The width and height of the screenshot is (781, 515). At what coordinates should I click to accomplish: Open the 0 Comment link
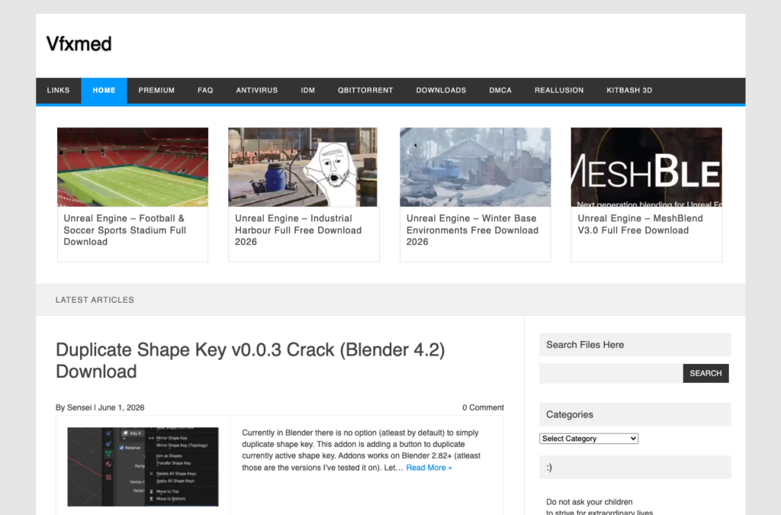point(483,407)
